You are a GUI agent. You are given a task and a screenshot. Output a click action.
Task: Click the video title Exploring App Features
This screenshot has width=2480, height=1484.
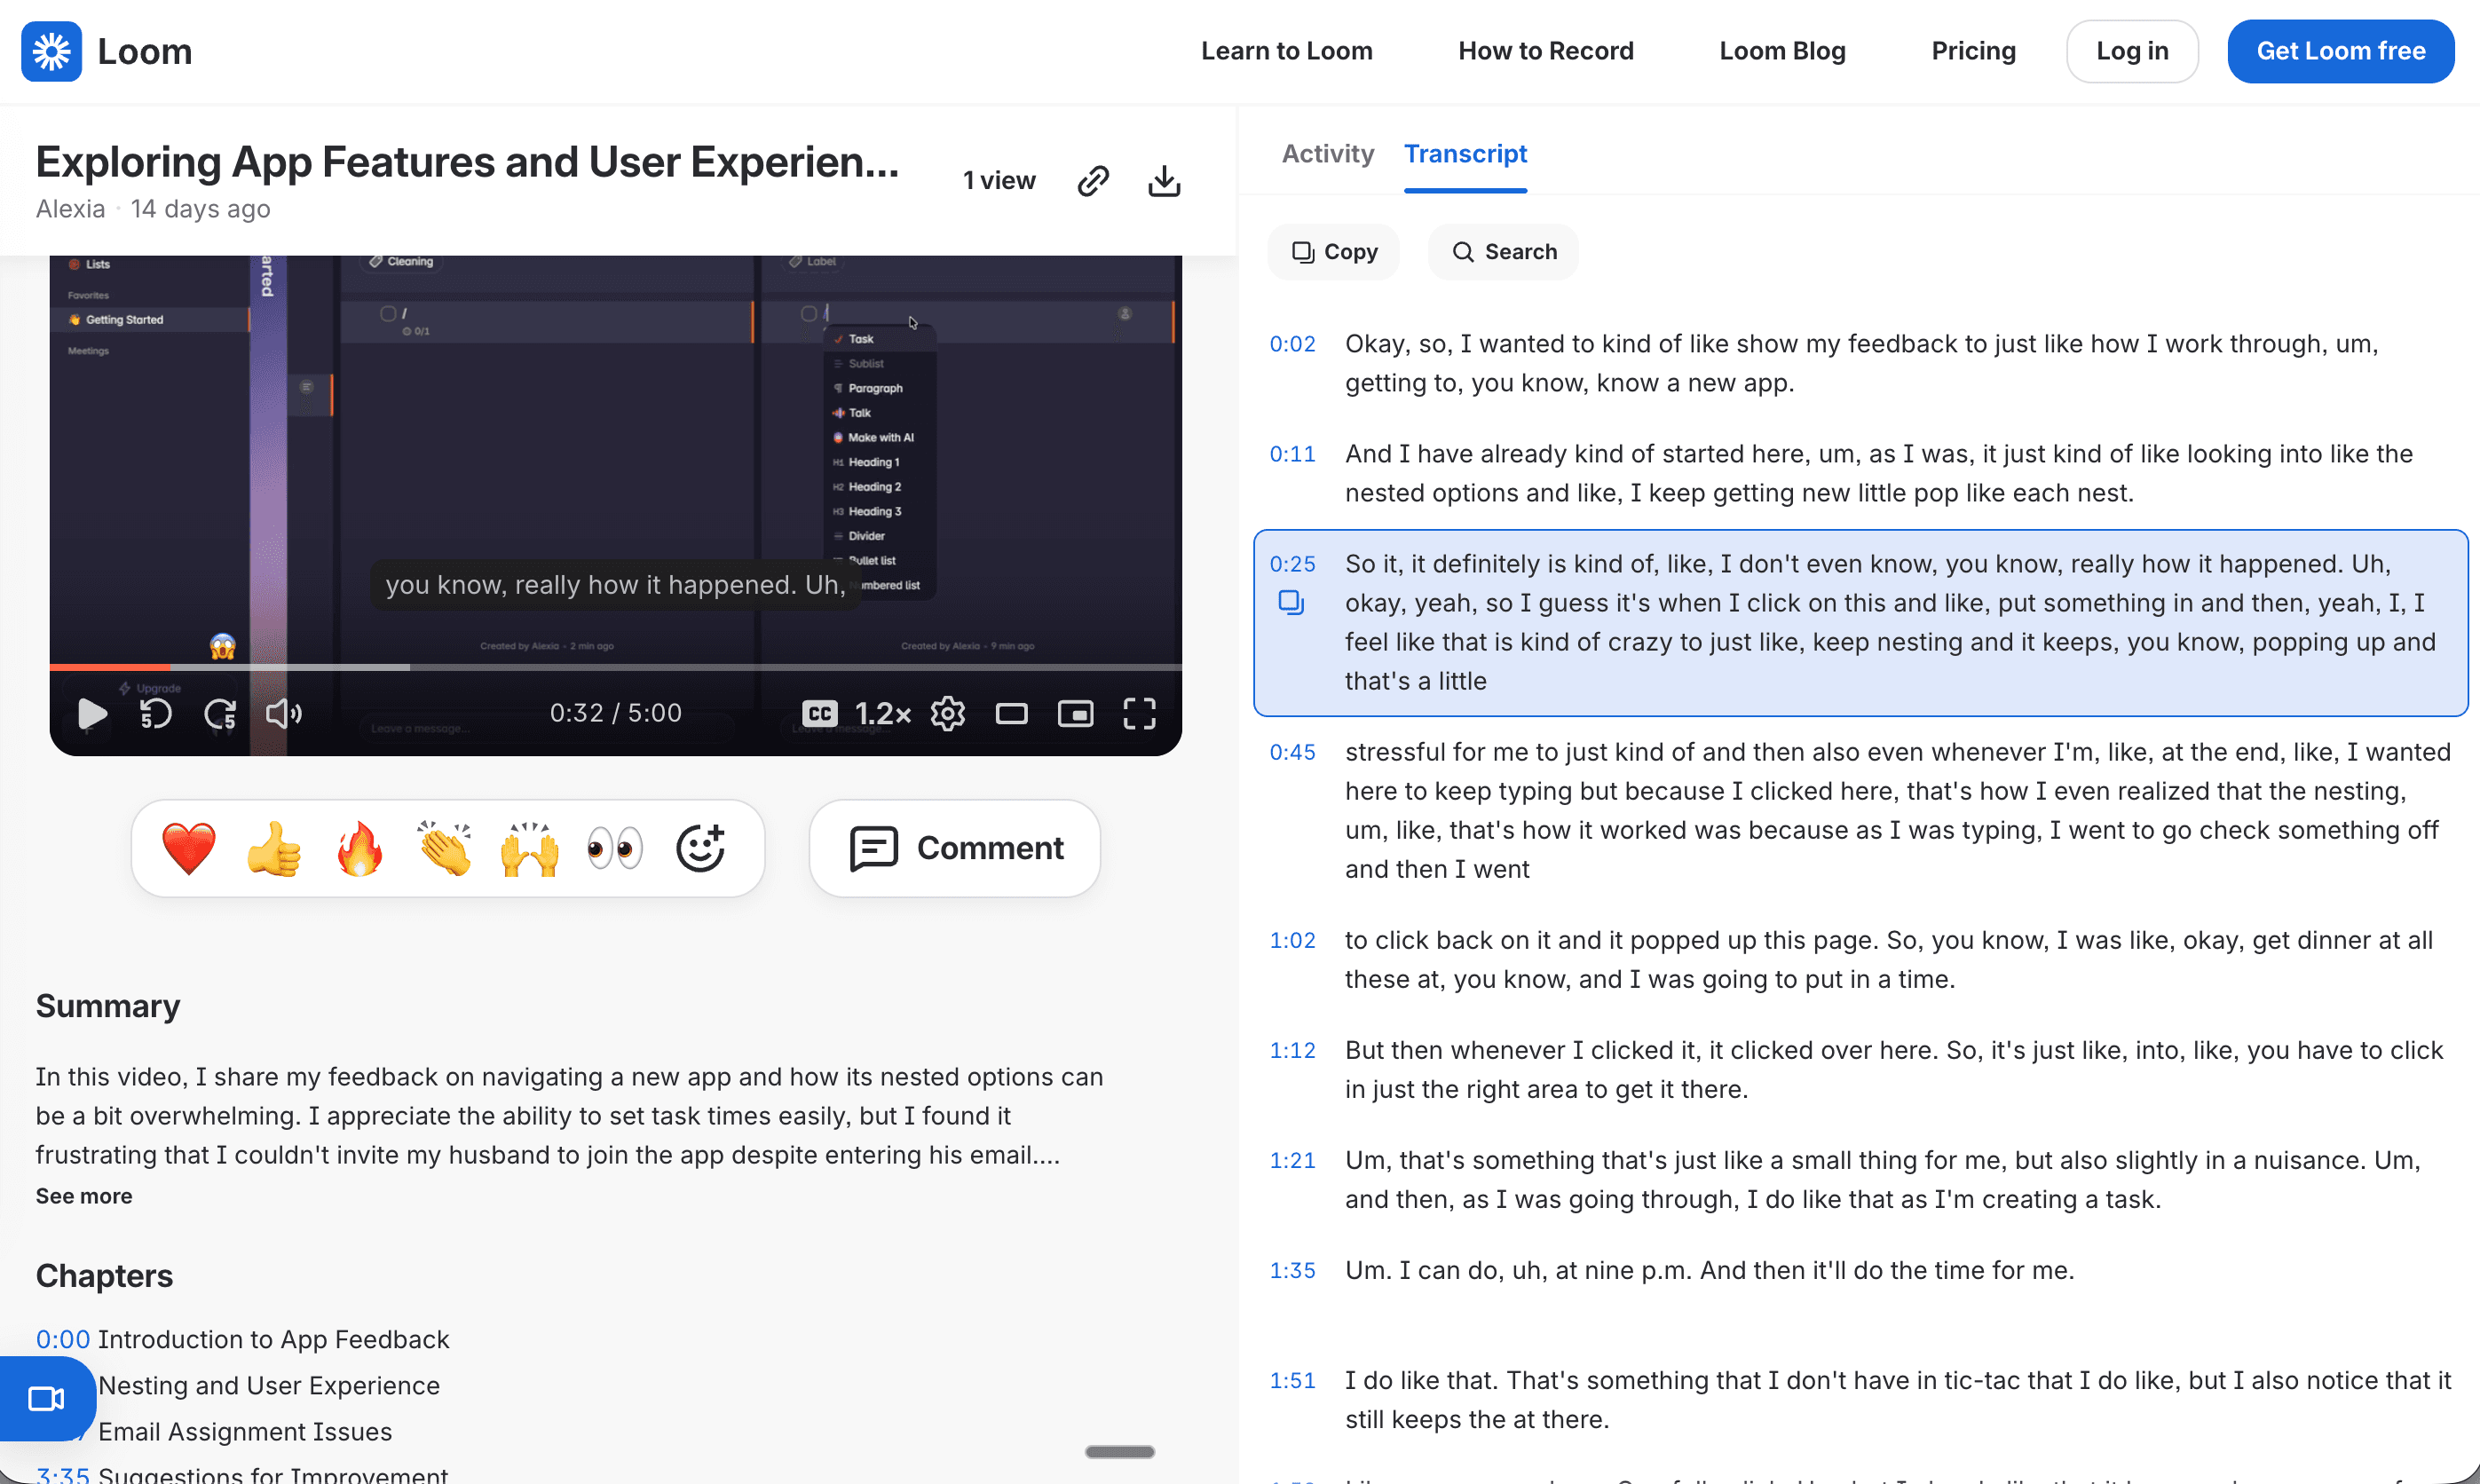467,162
